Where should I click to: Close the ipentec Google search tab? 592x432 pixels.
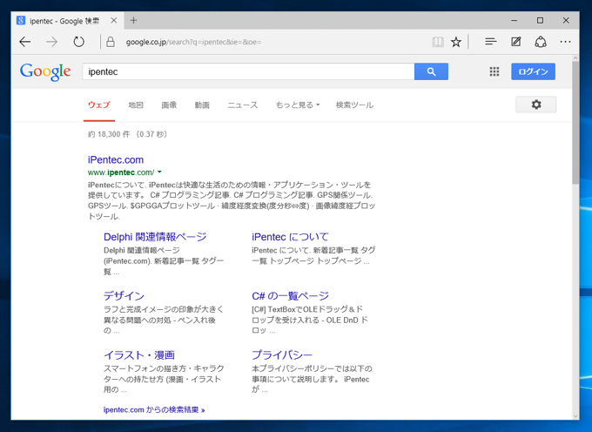pos(114,20)
